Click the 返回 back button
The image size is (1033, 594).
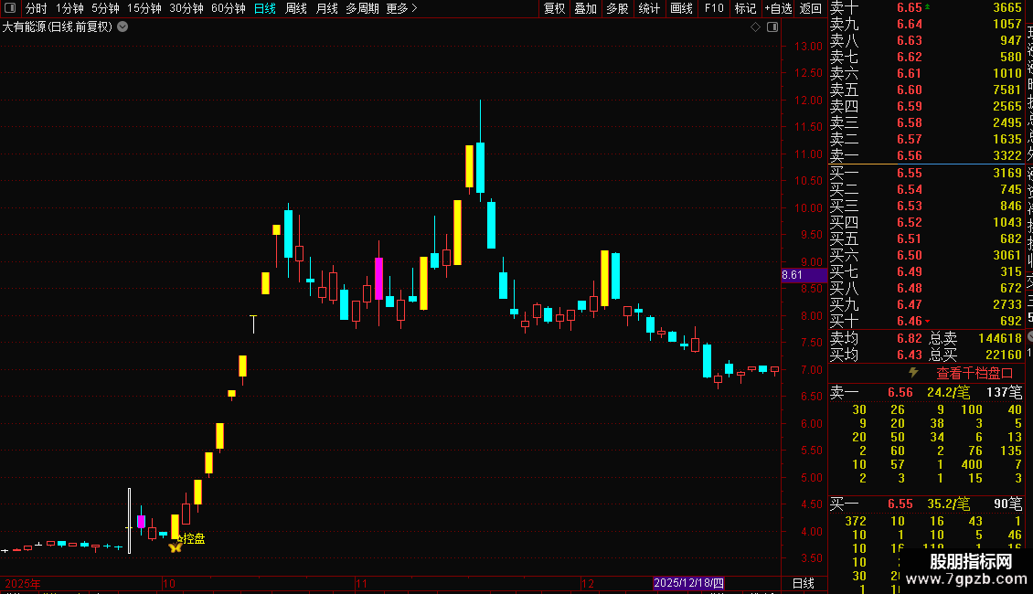(810, 8)
